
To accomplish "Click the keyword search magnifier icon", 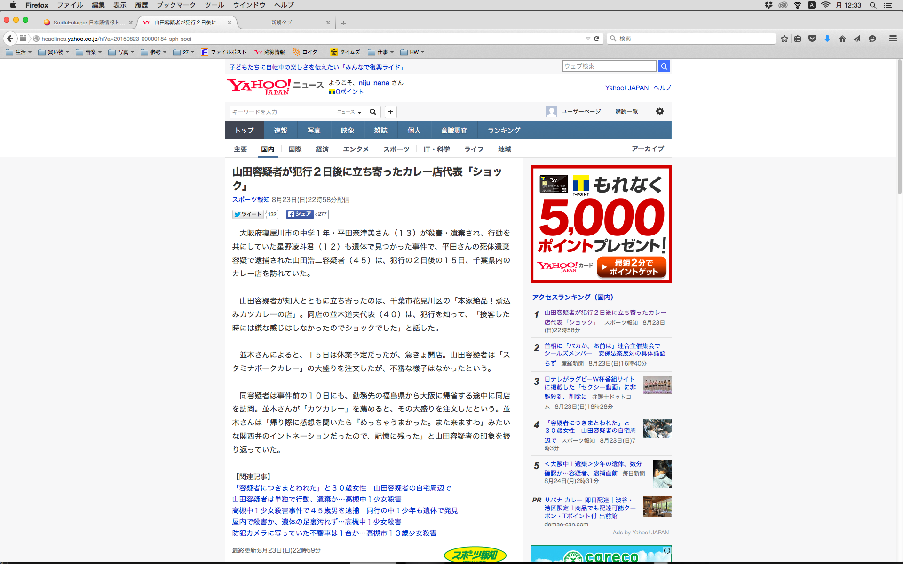I will (x=373, y=112).
